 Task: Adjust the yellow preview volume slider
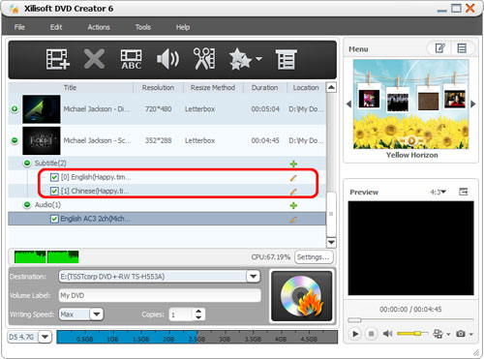411,334
